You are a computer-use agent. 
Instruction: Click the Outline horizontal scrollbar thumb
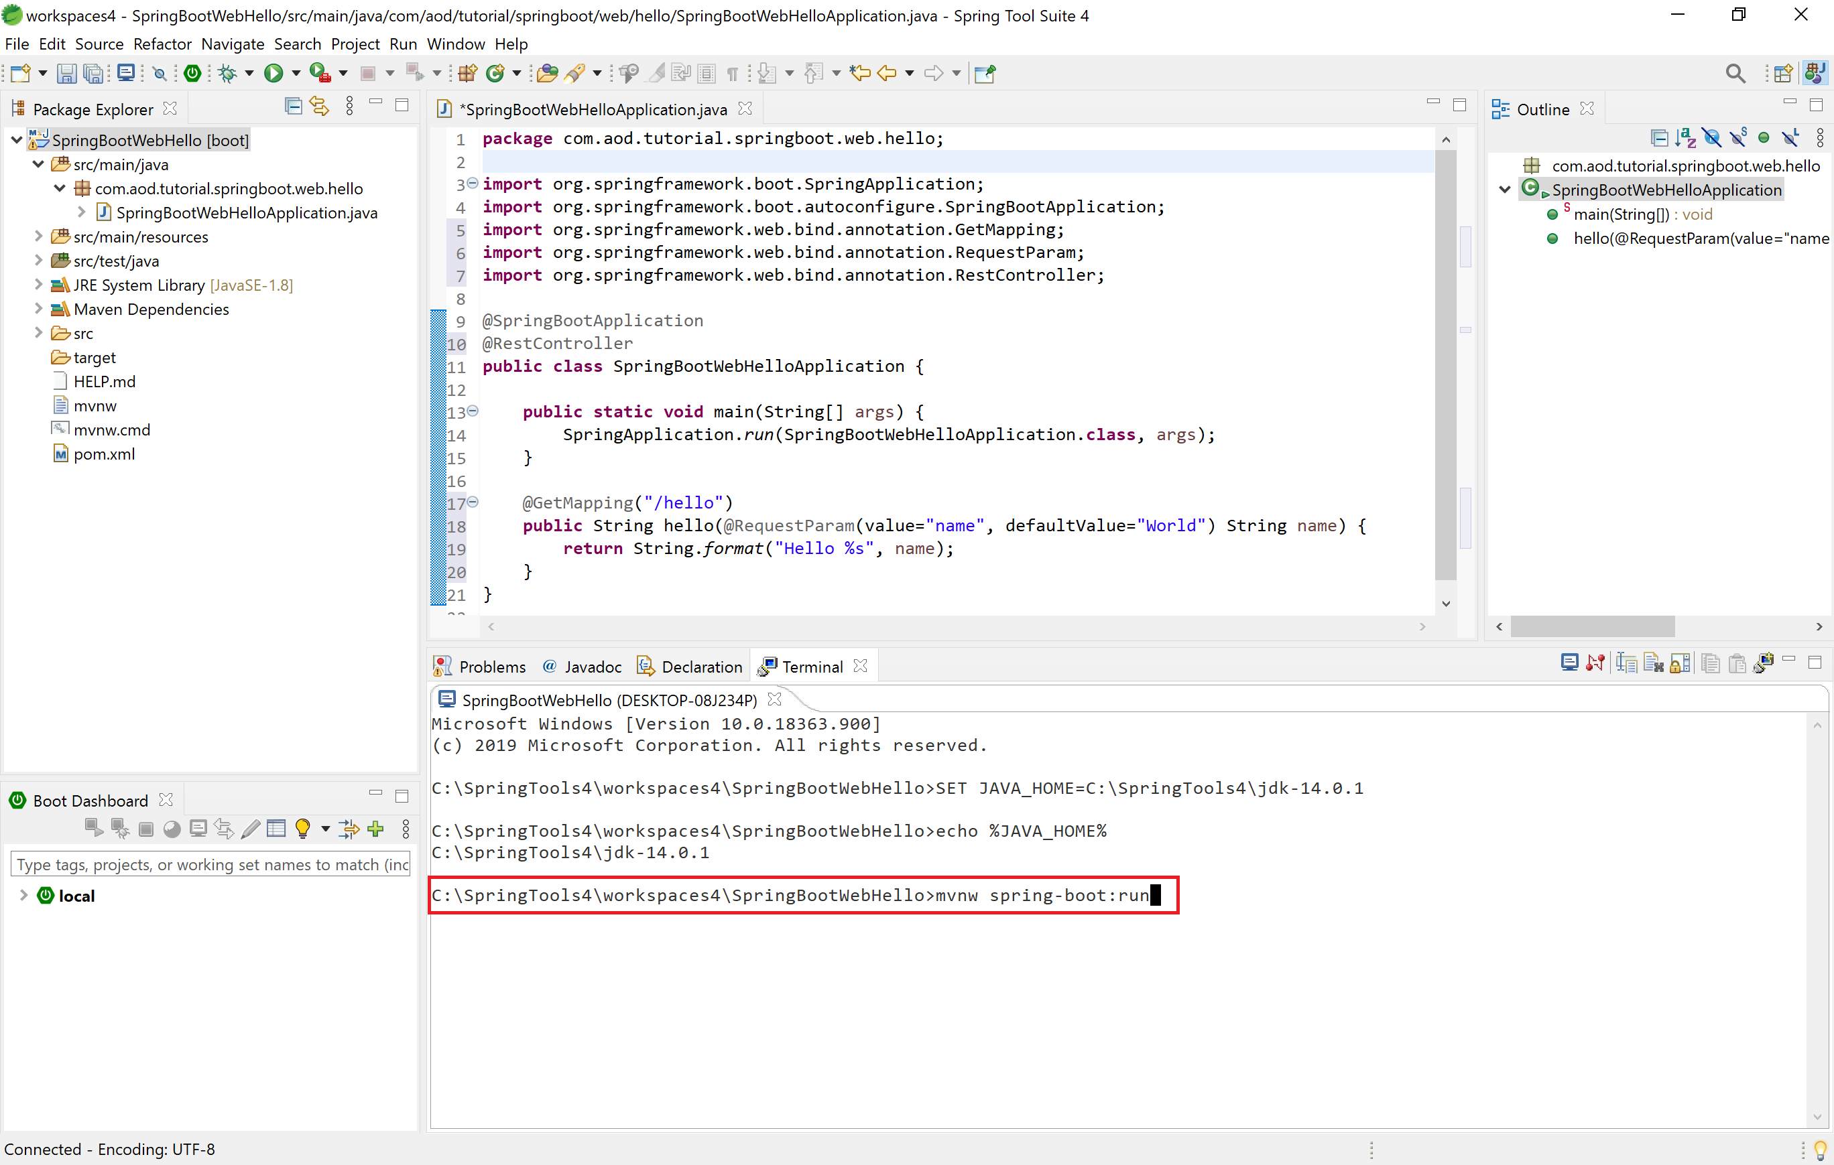point(1593,626)
